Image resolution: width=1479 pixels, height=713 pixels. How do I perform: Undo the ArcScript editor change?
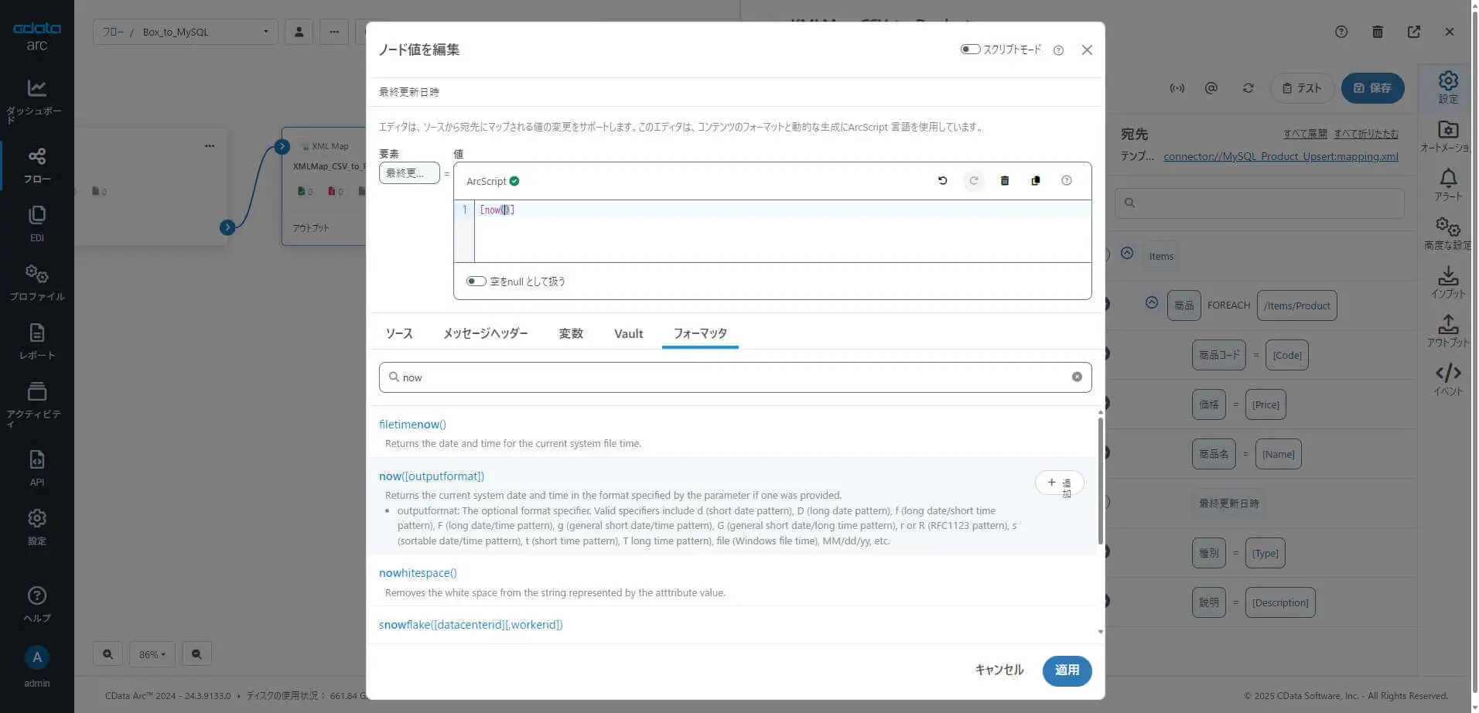click(x=942, y=181)
